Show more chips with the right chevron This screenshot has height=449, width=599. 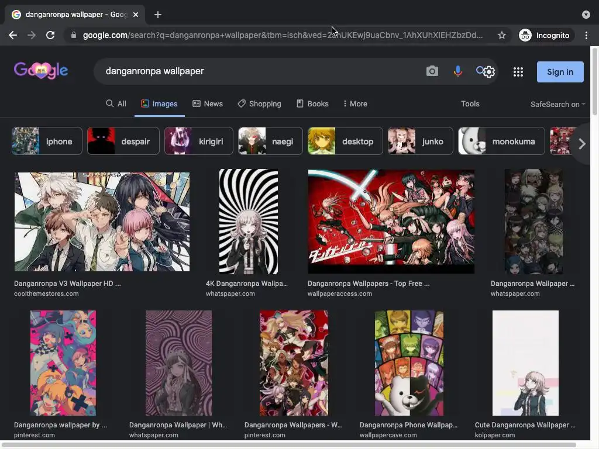pos(582,144)
